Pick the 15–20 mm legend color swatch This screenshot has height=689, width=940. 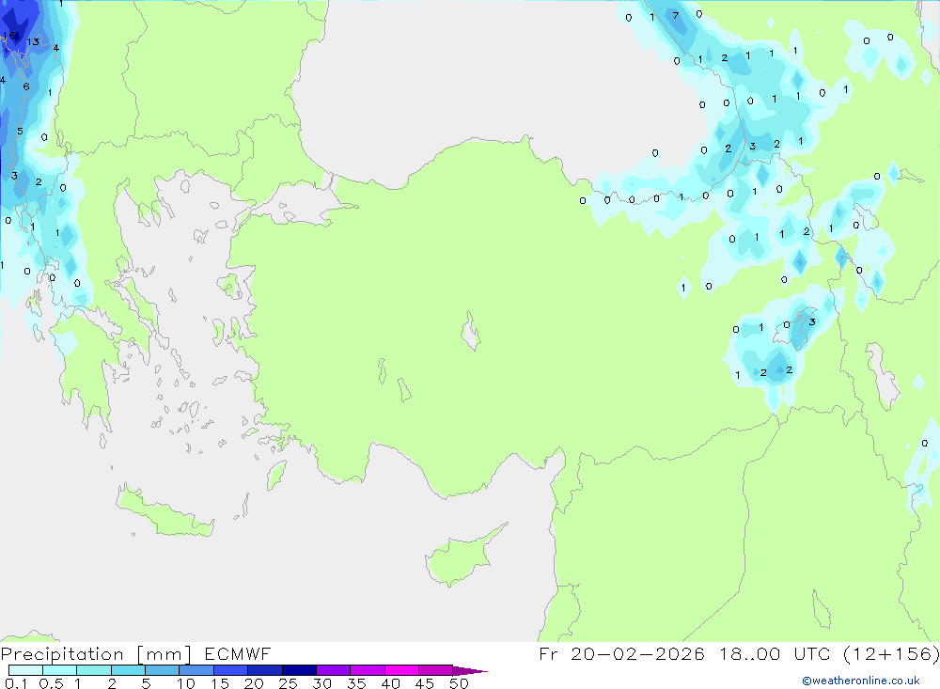click(x=231, y=670)
